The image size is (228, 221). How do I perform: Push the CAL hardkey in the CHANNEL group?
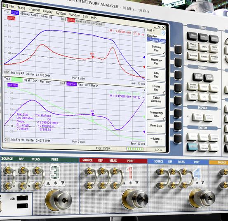click(203, 97)
